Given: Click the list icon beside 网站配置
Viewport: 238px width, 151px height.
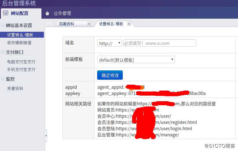Looking at the screenshot, I should click(6, 13).
